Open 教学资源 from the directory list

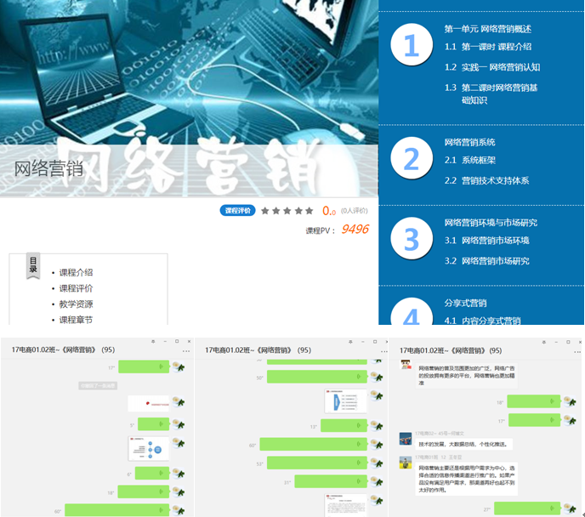[x=76, y=304]
